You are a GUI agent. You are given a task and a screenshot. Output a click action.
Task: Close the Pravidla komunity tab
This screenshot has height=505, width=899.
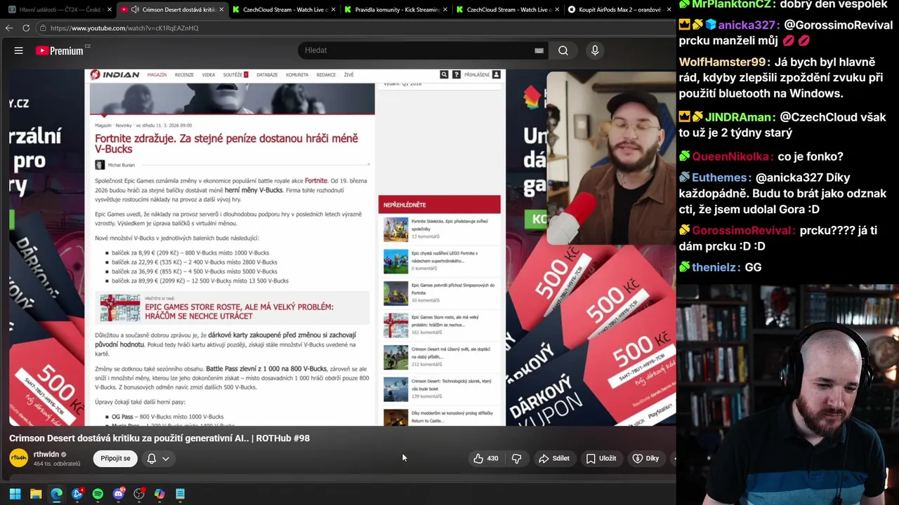[445, 10]
